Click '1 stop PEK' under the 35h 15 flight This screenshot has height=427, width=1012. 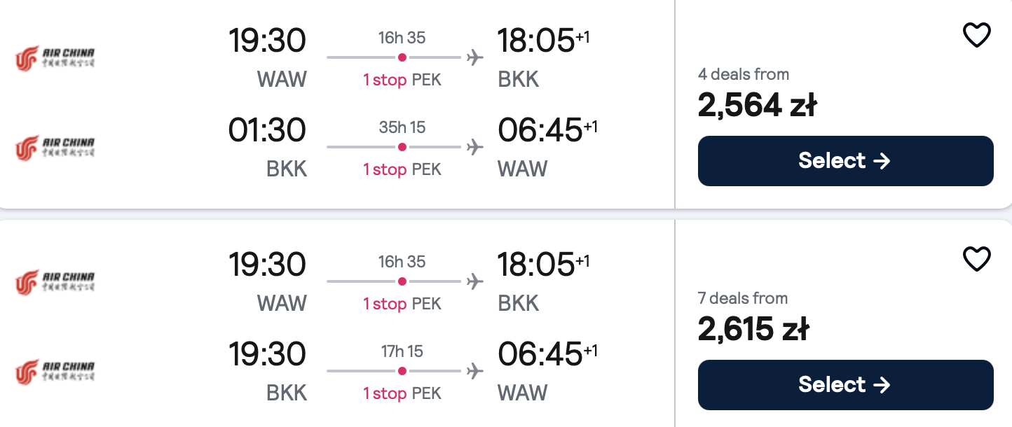(402, 169)
